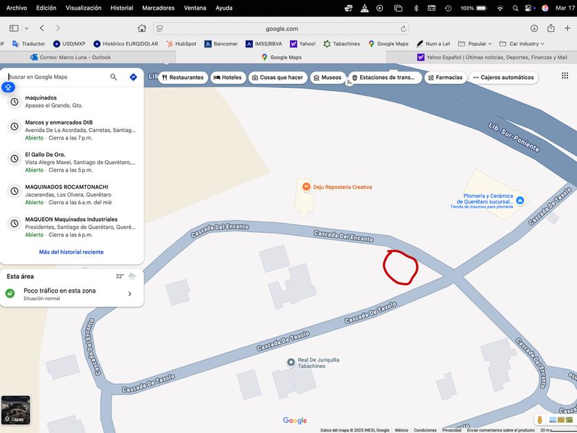The image size is (577, 433).
Task: Open the Num a Let bookmark
Action: [433, 43]
